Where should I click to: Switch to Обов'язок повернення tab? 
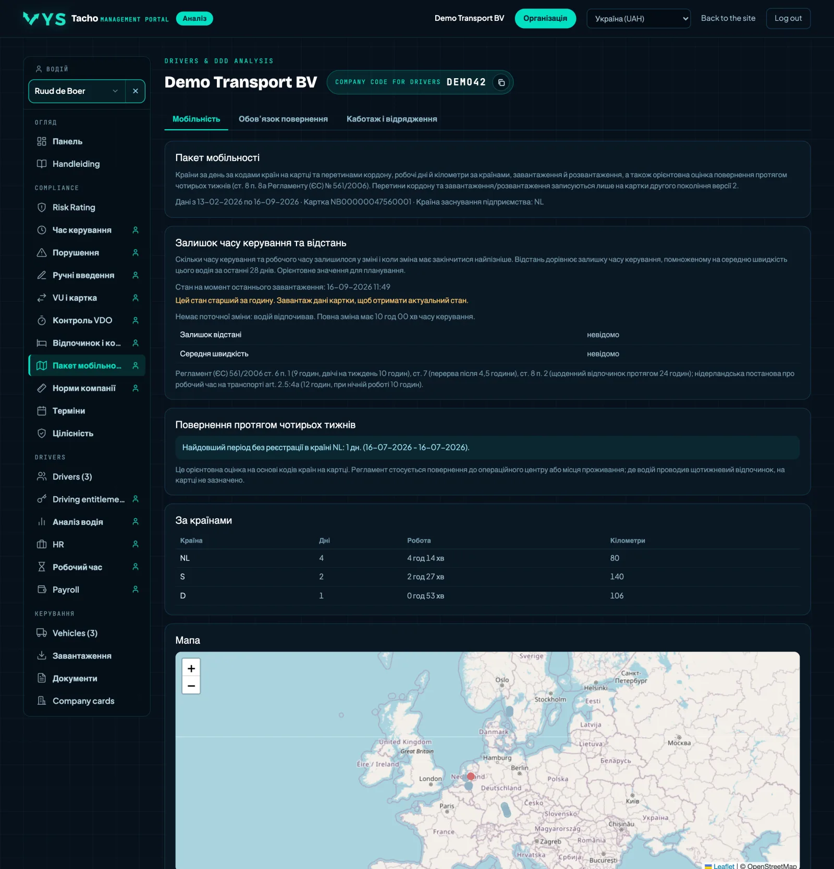(283, 119)
